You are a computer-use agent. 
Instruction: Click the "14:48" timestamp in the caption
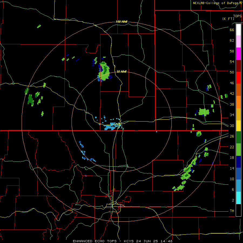point(166,241)
